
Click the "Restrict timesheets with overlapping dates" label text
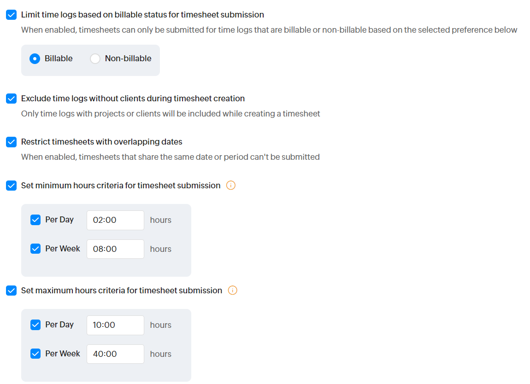102,142
